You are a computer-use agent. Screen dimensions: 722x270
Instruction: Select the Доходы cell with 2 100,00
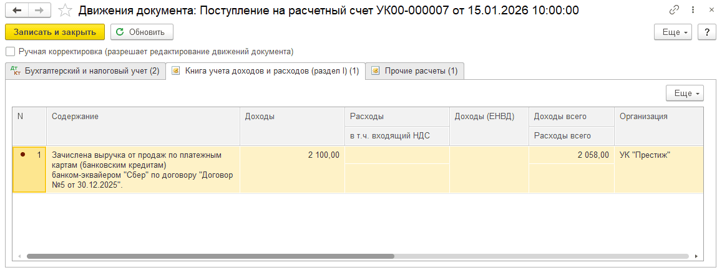(x=292, y=155)
